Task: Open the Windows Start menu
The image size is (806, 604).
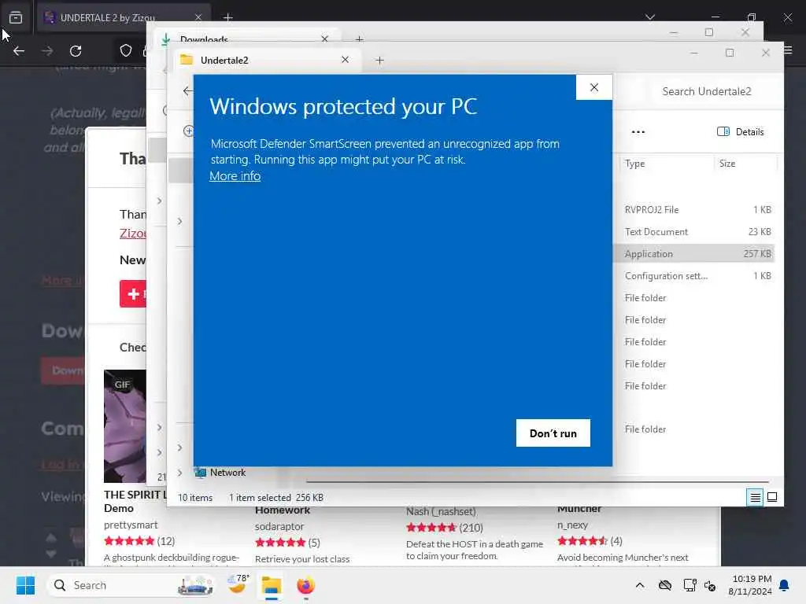Action: coord(25,585)
